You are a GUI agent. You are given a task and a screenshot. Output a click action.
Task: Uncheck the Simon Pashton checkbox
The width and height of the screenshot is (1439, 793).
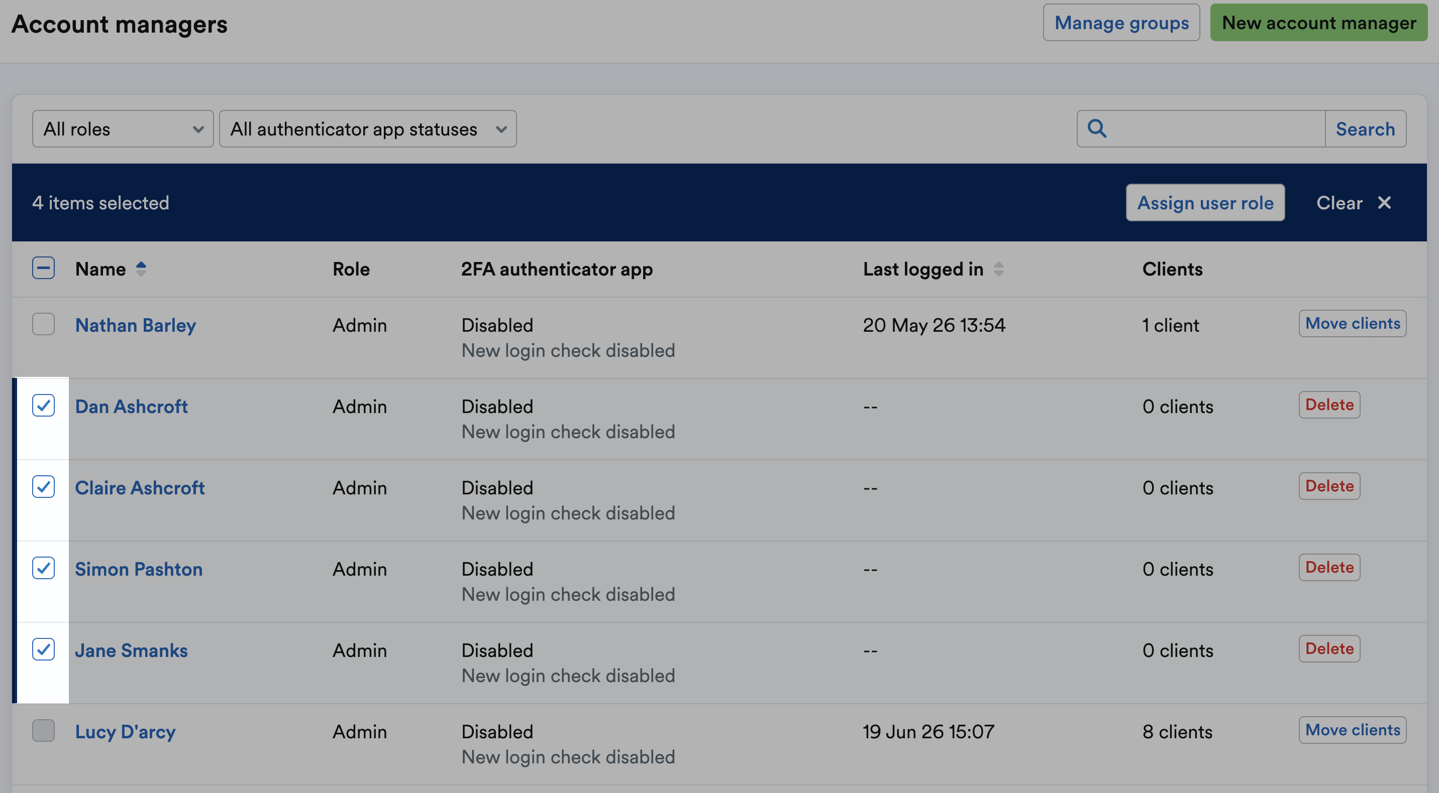(43, 568)
